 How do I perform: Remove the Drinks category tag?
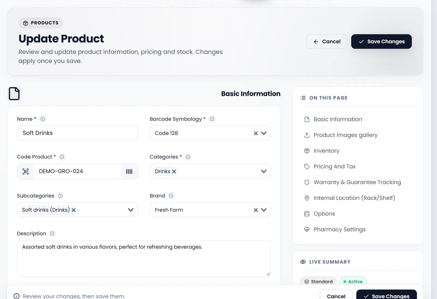(x=174, y=171)
